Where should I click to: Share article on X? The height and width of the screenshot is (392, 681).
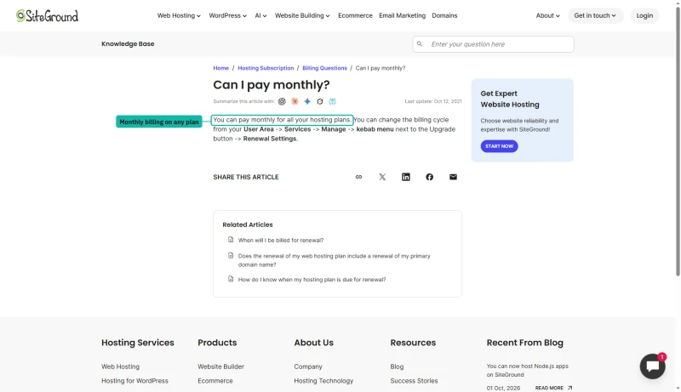coord(382,177)
